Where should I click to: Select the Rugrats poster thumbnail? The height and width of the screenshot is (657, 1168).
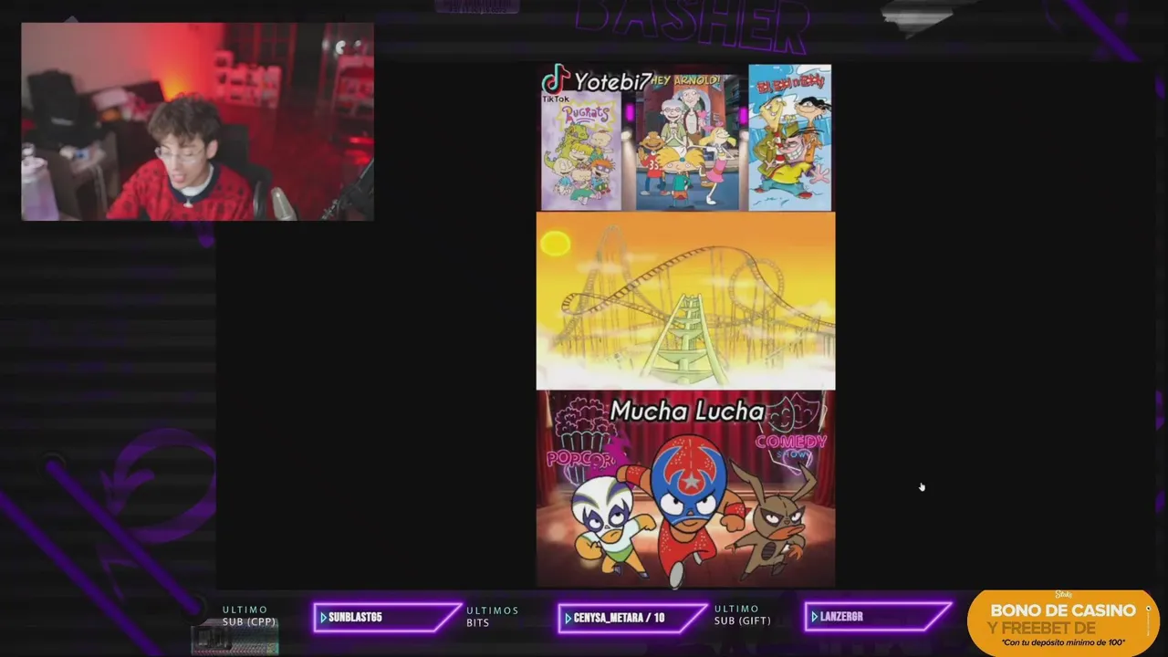[x=581, y=150]
